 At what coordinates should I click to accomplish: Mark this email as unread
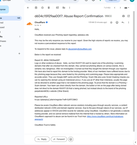coord(57,8)
